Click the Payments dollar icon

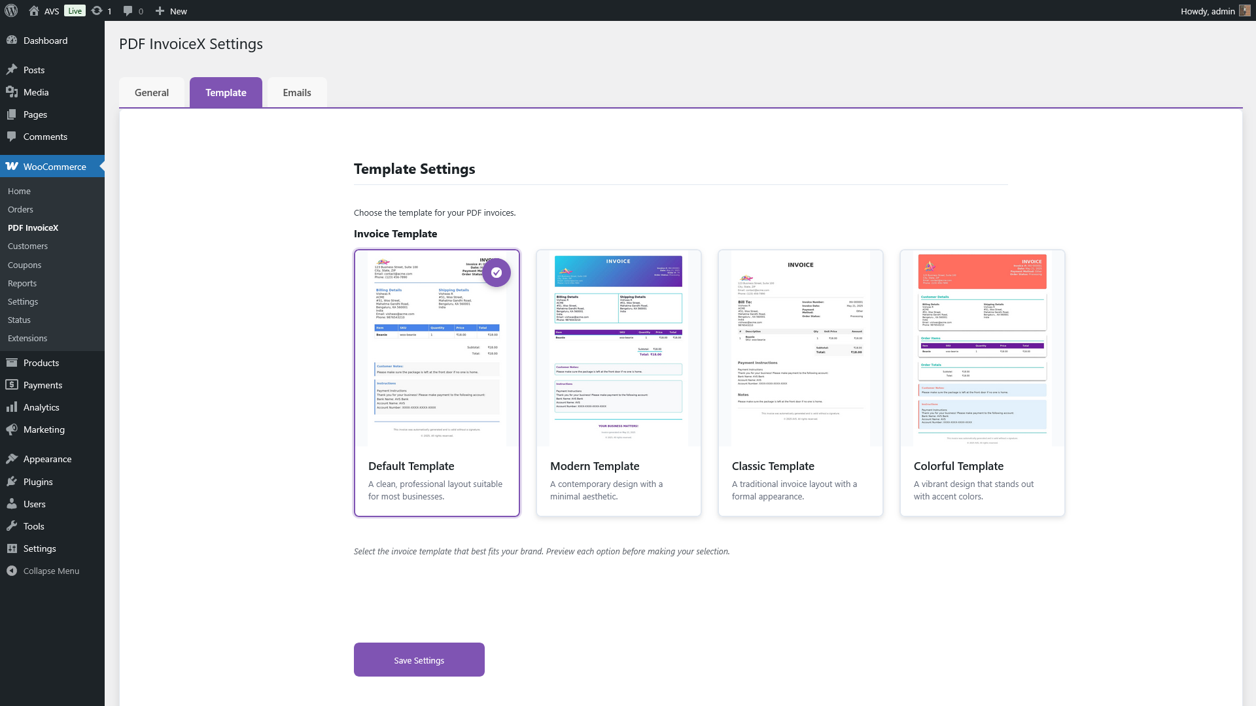(x=12, y=384)
